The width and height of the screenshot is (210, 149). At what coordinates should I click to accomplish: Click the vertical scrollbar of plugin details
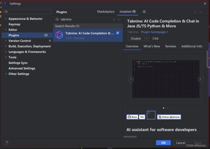pos(207,59)
